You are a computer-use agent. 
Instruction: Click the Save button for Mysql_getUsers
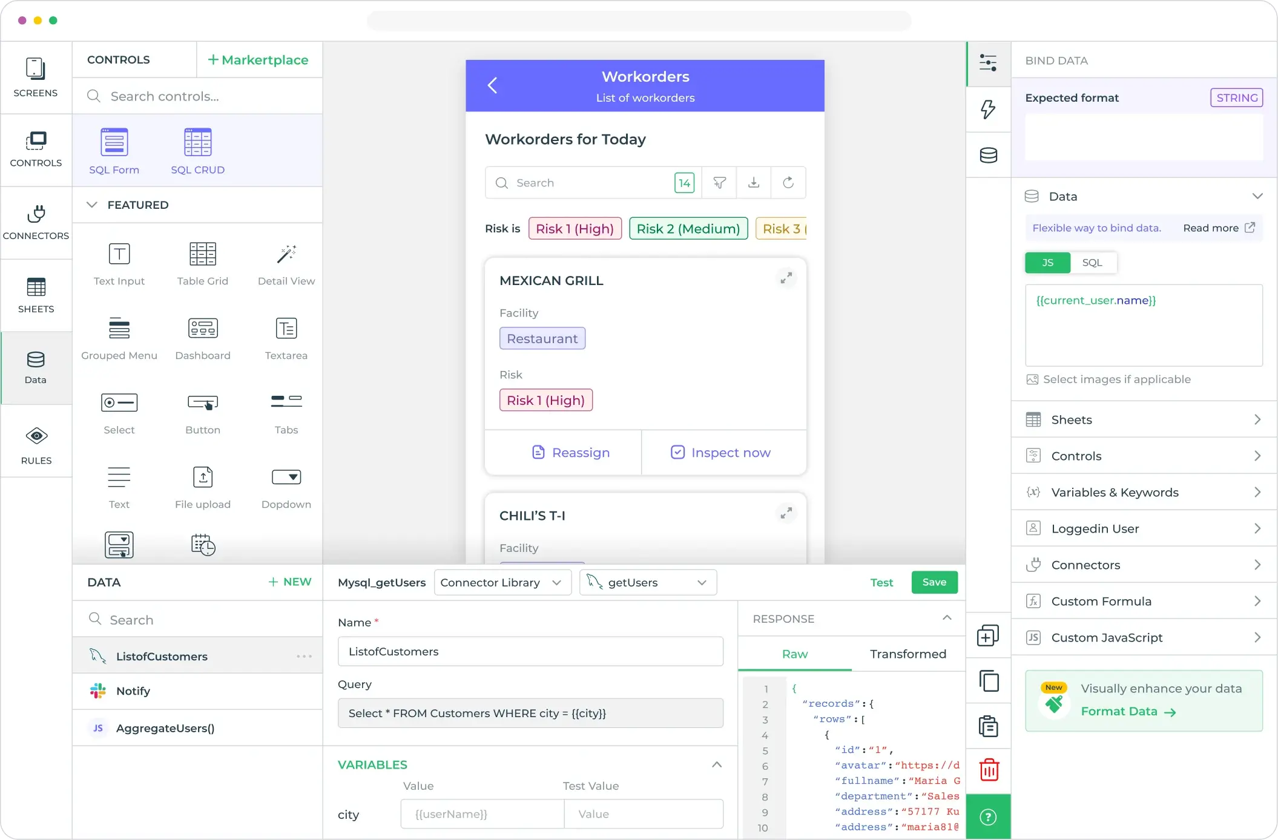934,582
